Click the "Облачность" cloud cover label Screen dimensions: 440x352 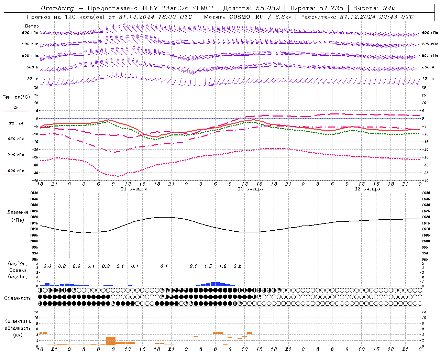click(18, 298)
